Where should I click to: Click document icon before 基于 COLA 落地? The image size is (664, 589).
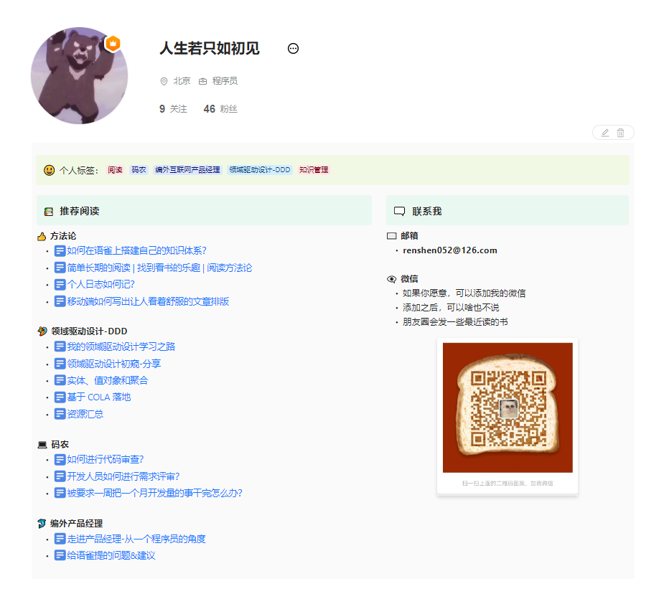point(60,397)
